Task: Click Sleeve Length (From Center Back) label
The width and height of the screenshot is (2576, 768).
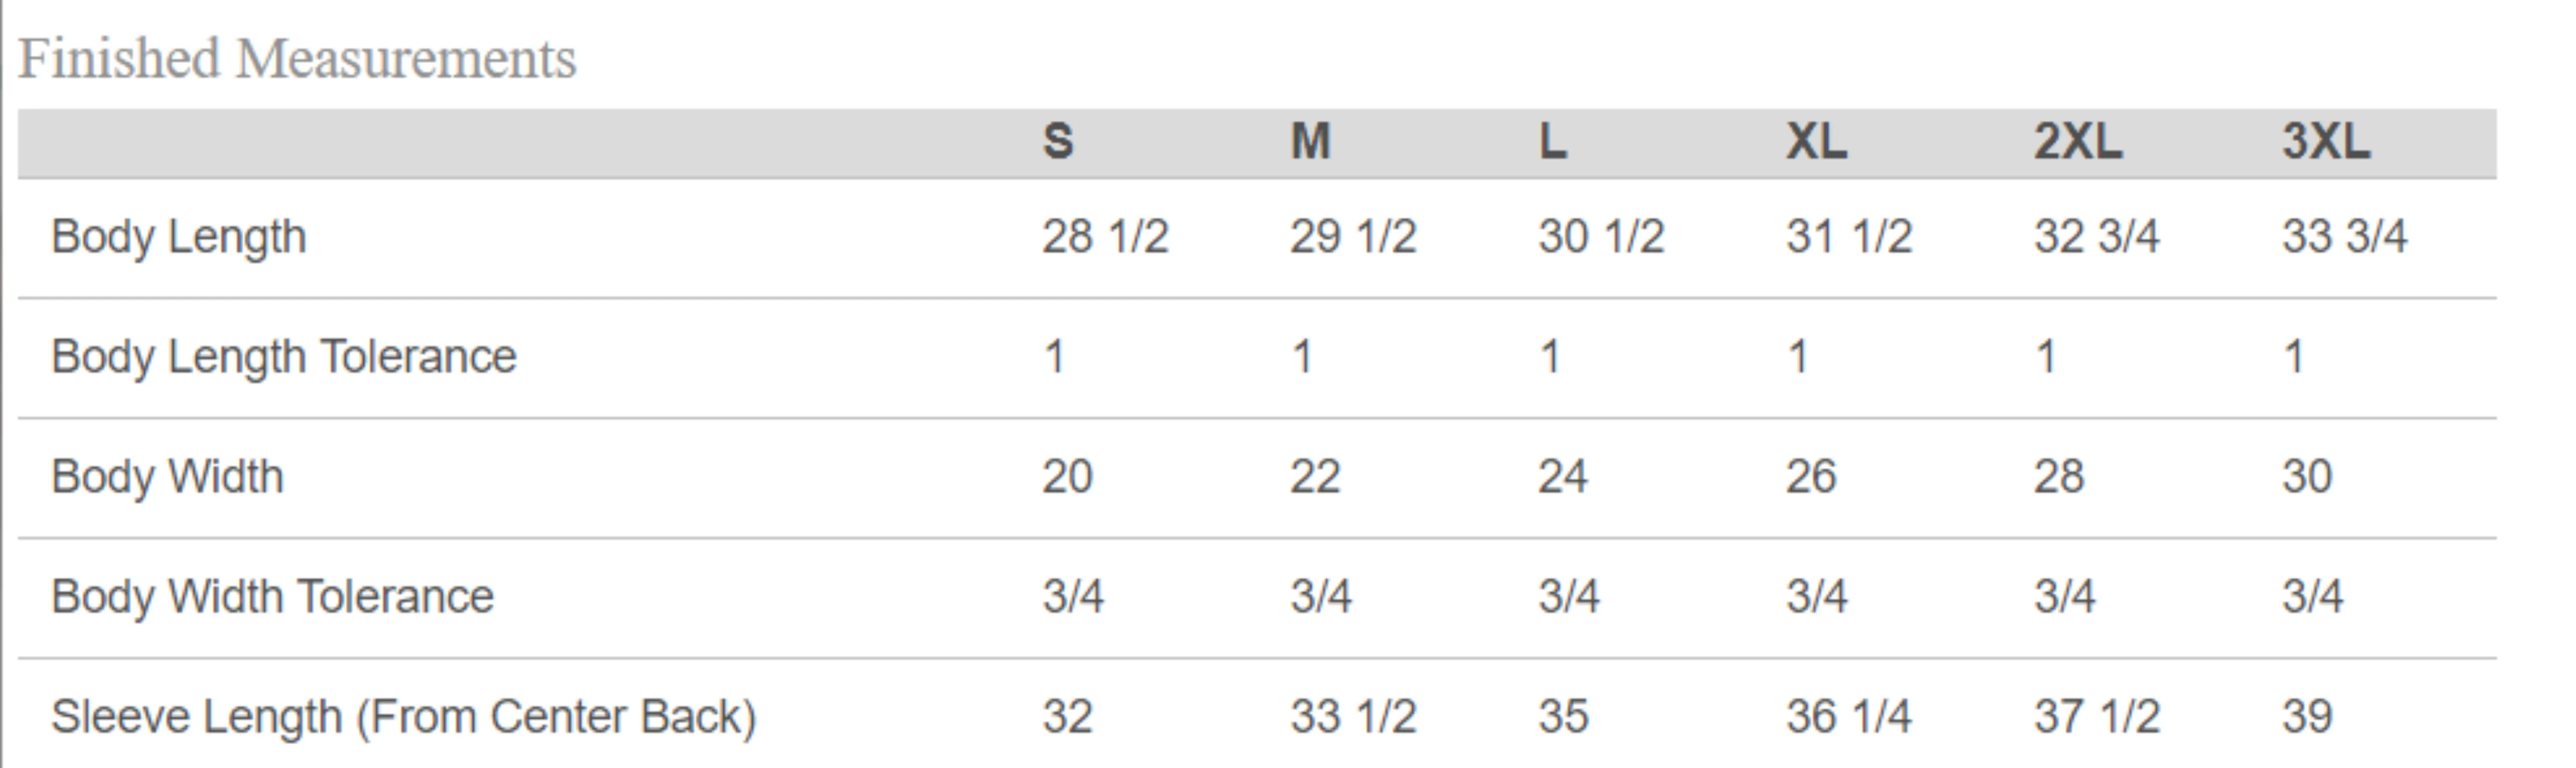Action: coord(404,717)
